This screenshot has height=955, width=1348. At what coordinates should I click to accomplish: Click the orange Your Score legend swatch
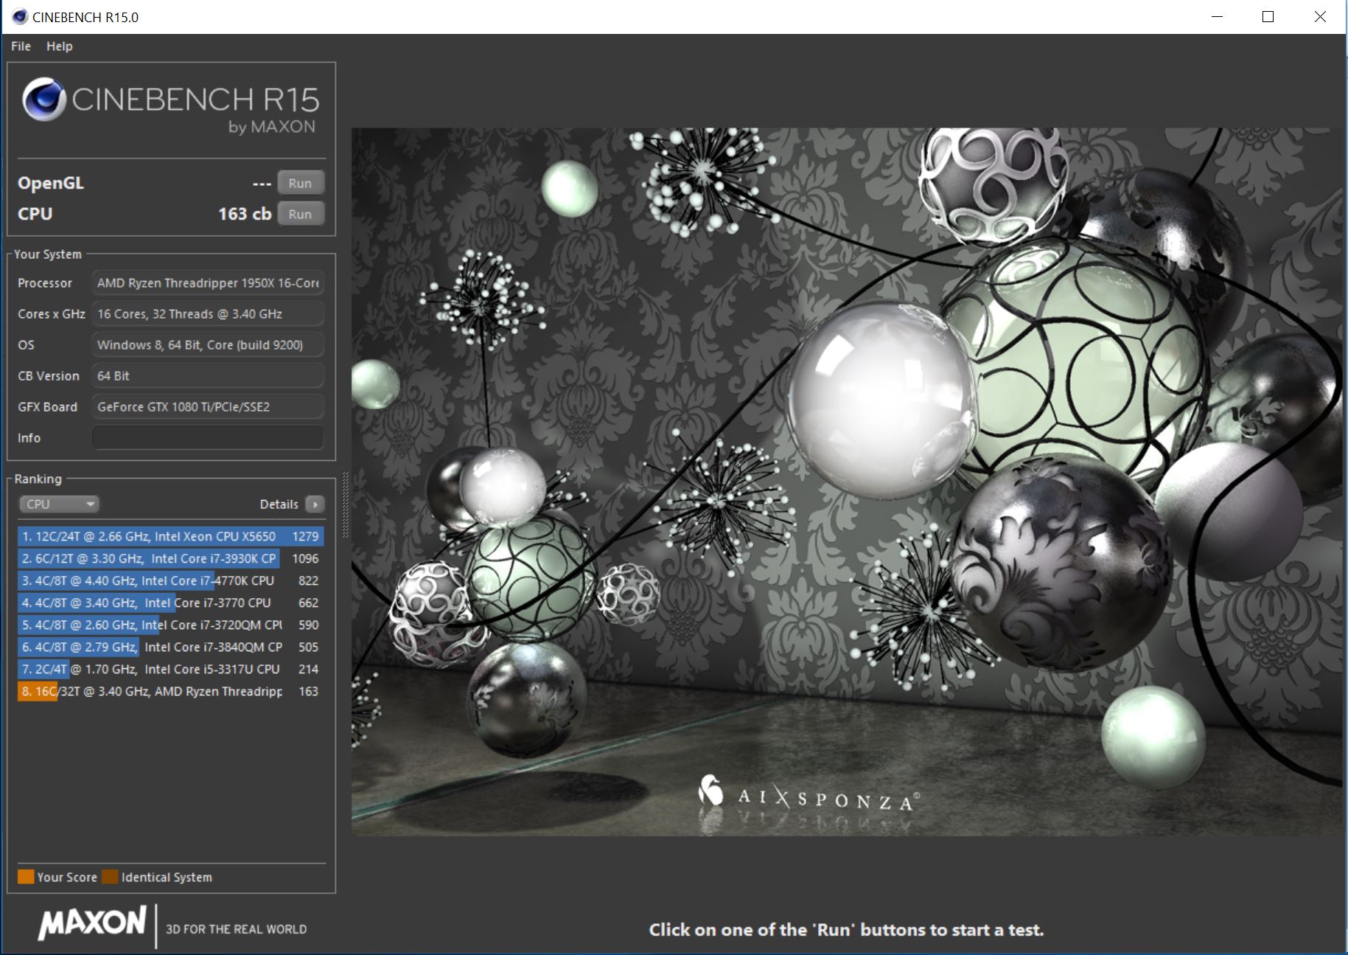[26, 877]
